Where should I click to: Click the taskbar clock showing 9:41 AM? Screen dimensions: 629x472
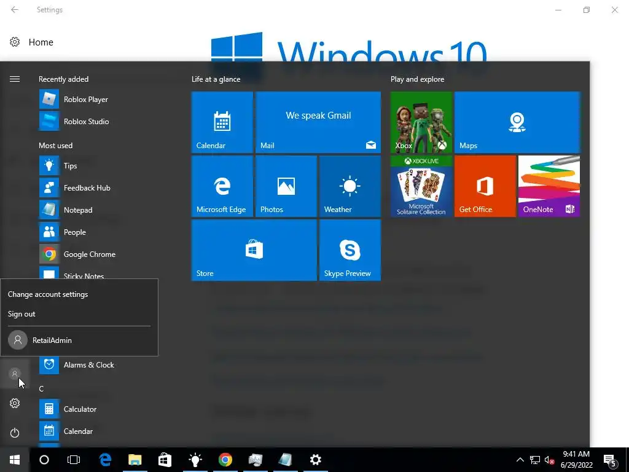point(576,460)
